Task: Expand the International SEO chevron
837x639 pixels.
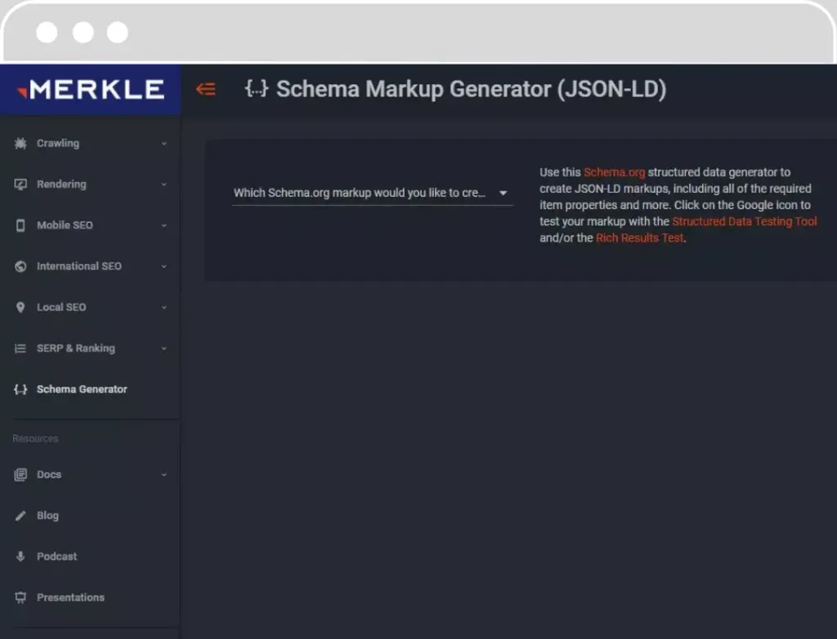Action: click(163, 266)
